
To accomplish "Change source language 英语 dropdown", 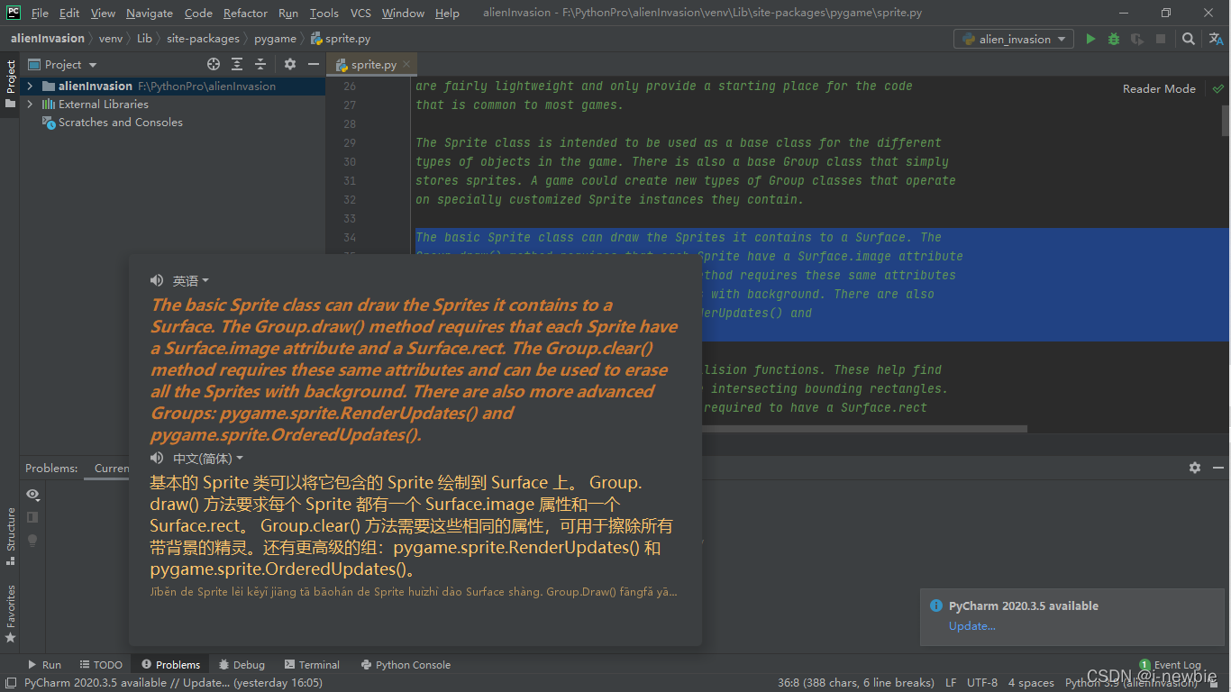I will coord(190,280).
